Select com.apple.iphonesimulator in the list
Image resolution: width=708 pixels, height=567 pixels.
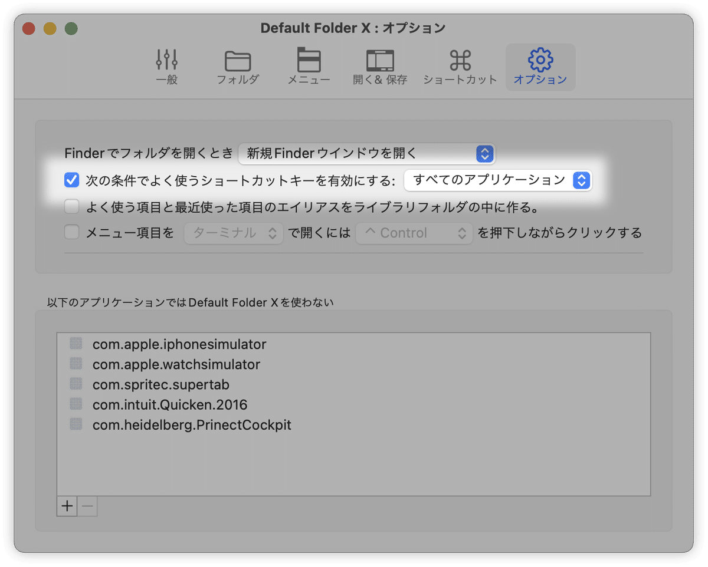point(353,344)
